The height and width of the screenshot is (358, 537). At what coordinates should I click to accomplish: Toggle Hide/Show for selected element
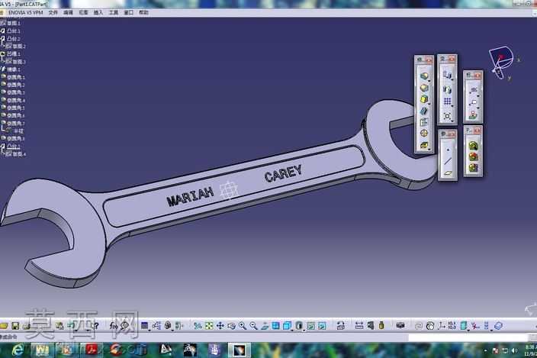click(x=310, y=325)
